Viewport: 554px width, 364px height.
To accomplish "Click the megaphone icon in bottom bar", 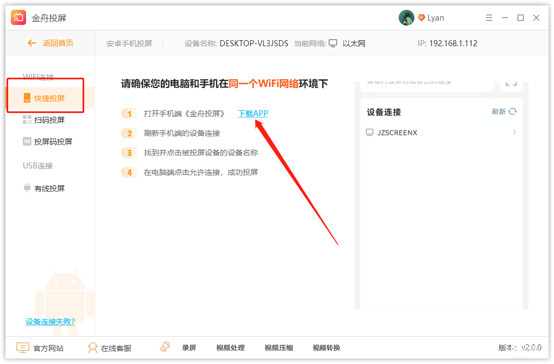I will pyautogui.click(x=165, y=347).
